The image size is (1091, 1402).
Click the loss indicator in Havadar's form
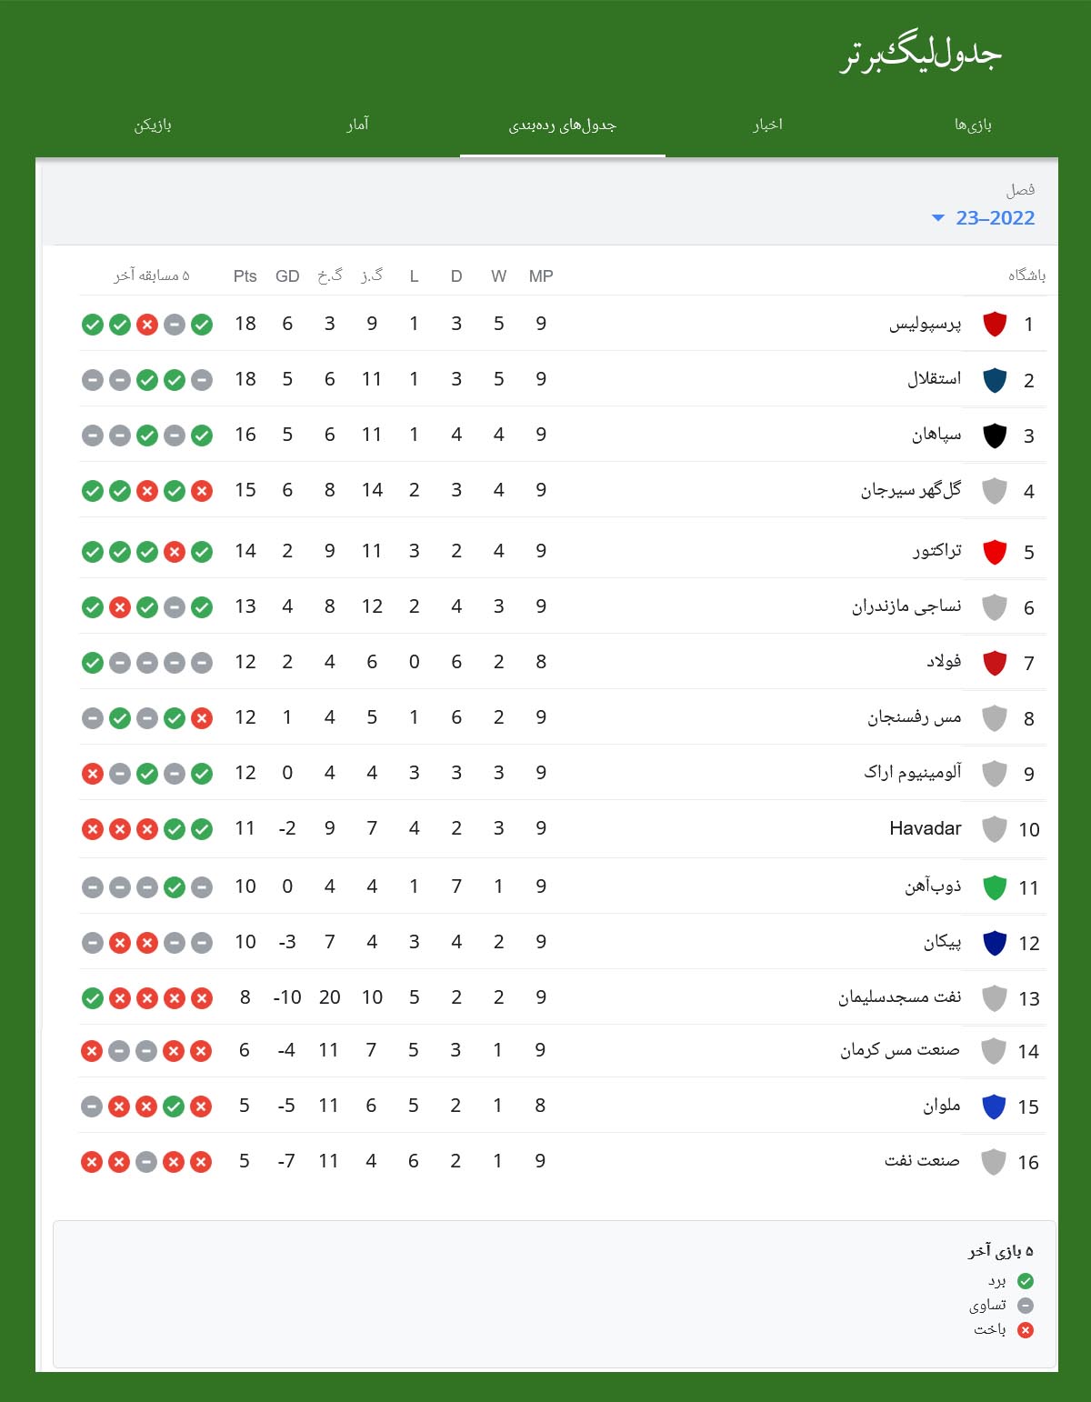pos(91,828)
